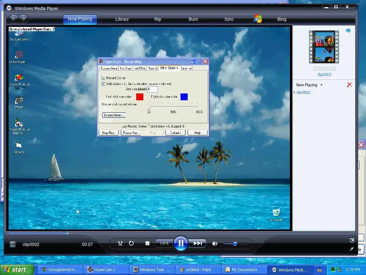Click the Mypal desktop icon

[x=19, y=102]
